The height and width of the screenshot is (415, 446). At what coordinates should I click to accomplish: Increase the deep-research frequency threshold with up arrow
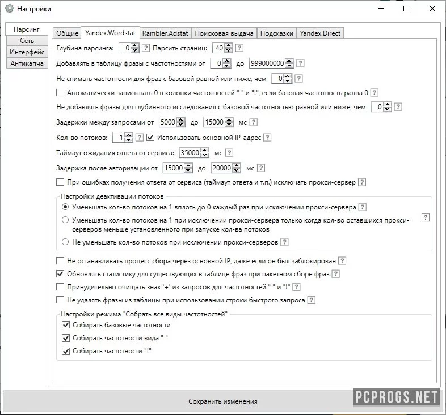click(x=387, y=105)
